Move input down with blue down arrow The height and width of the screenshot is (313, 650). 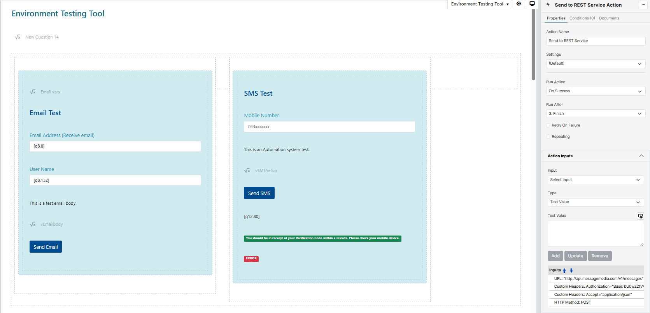[x=571, y=270]
